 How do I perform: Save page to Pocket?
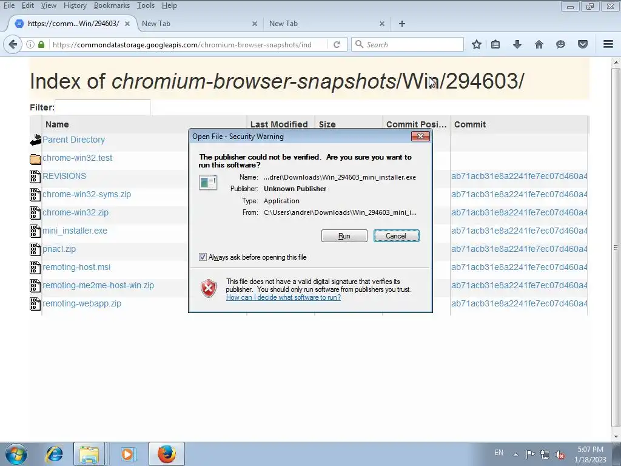(x=583, y=44)
